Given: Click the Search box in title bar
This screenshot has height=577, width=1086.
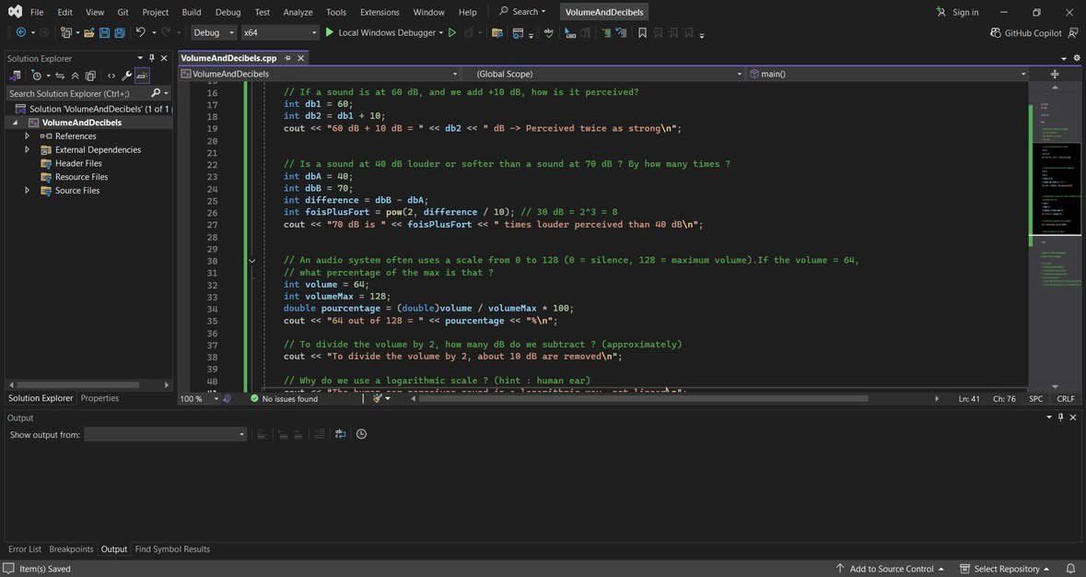Looking at the screenshot, I should click(523, 12).
